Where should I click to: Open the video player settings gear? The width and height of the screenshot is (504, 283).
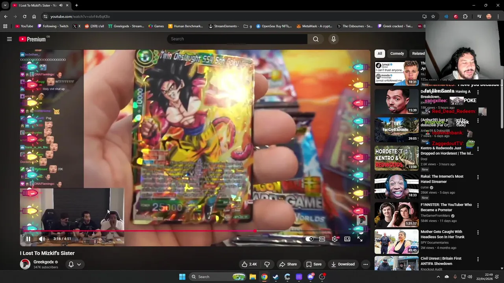tap(335, 239)
